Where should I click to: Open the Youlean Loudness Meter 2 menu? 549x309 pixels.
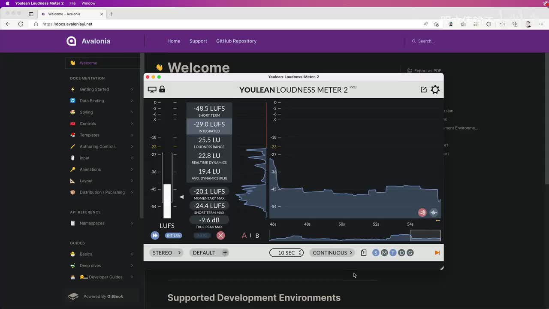coord(39,3)
